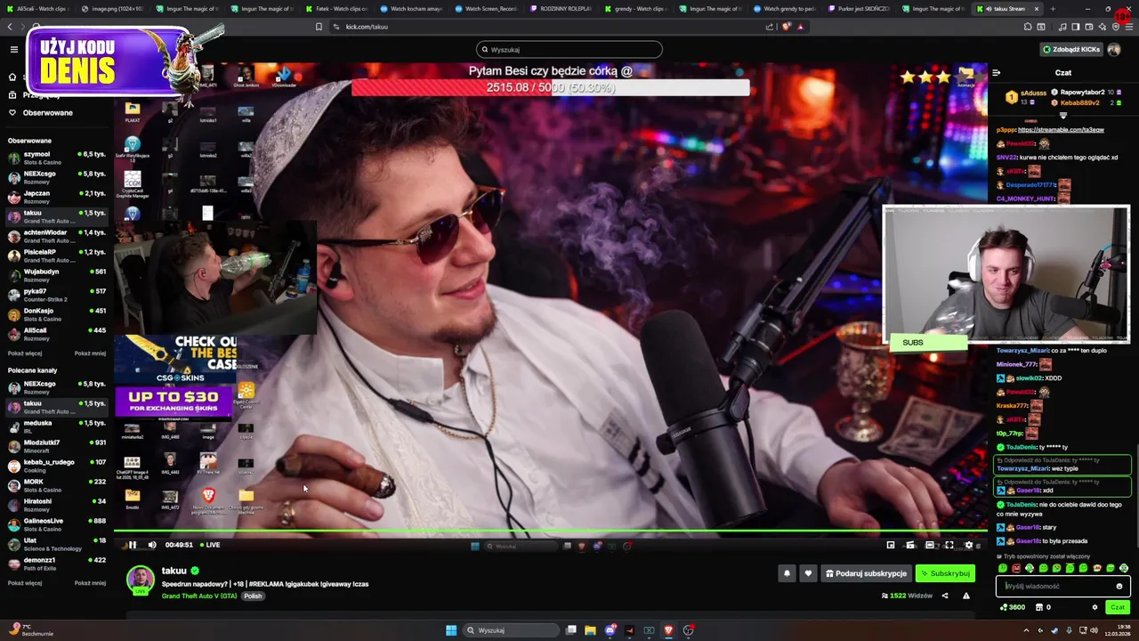Report stream with warning triangle icon
The image size is (1139, 641).
pos(965,596)
